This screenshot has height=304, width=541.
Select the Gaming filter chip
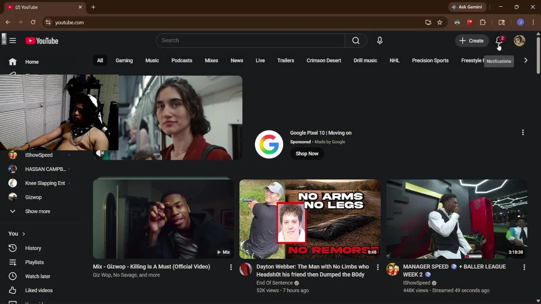(124, 60)
